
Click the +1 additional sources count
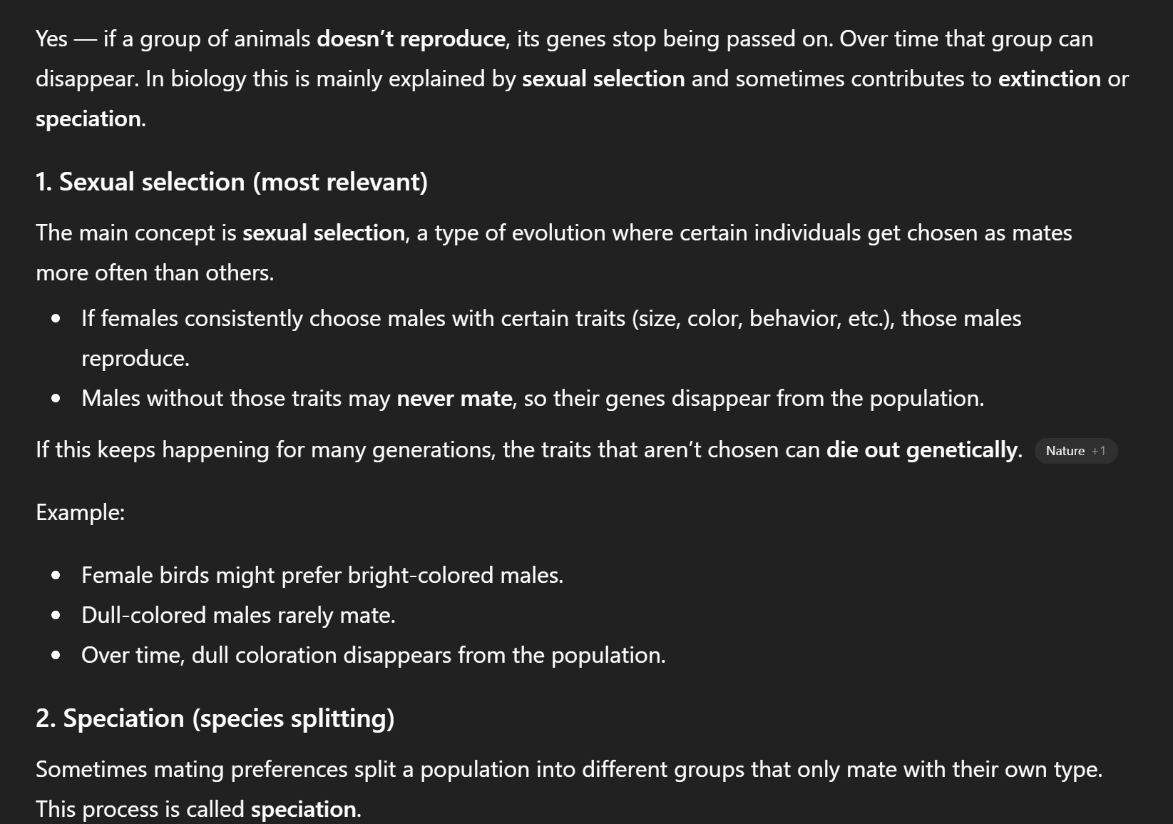[x=1099, y=451]
